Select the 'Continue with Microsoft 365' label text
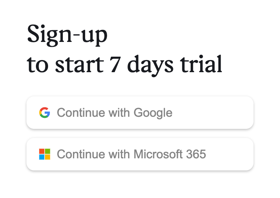 coord(131,154)
